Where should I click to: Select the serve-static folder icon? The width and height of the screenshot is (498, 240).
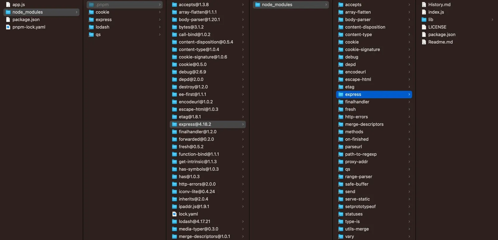click(x=341, y=199)
